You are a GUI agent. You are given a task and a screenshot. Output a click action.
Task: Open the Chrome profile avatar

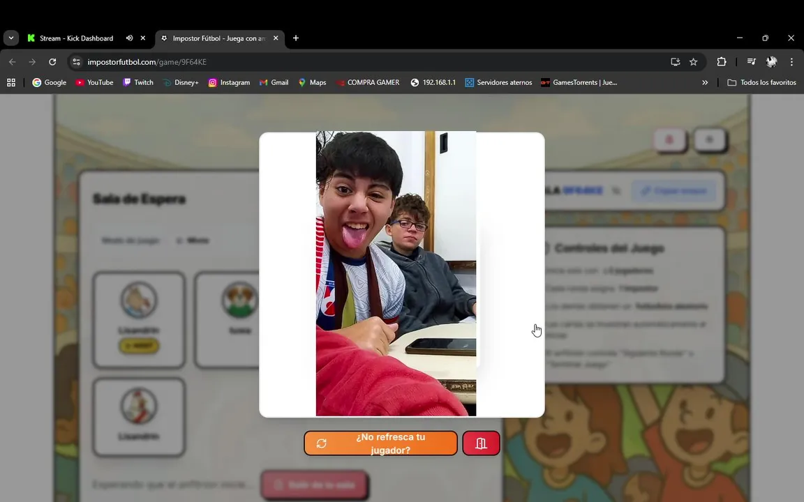[771, 62]
